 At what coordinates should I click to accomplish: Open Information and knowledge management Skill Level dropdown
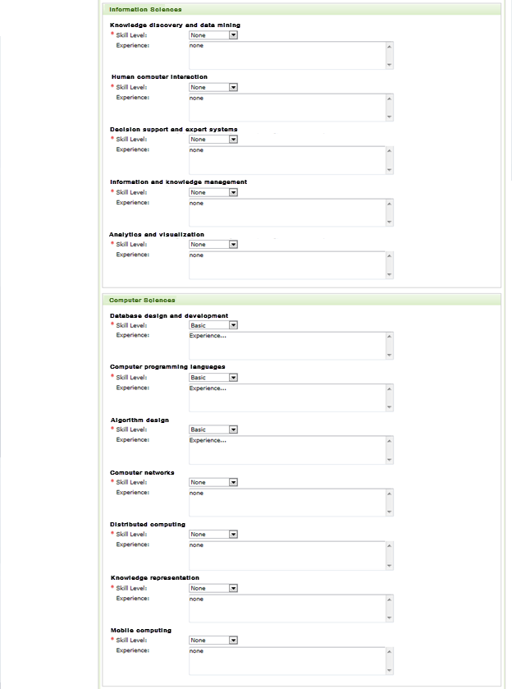tap(213, 192)
